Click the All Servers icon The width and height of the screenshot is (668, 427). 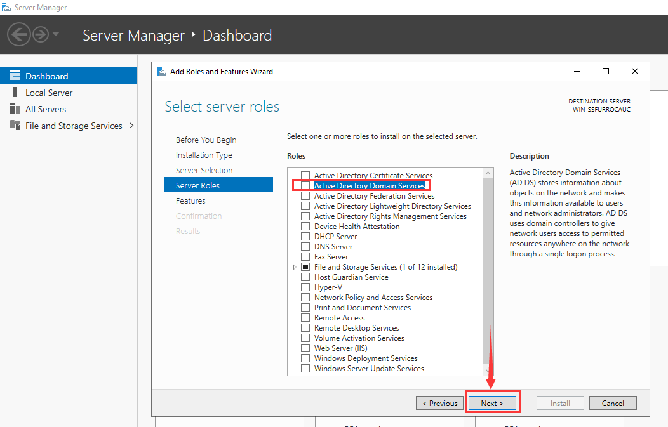tap(15, 109)
